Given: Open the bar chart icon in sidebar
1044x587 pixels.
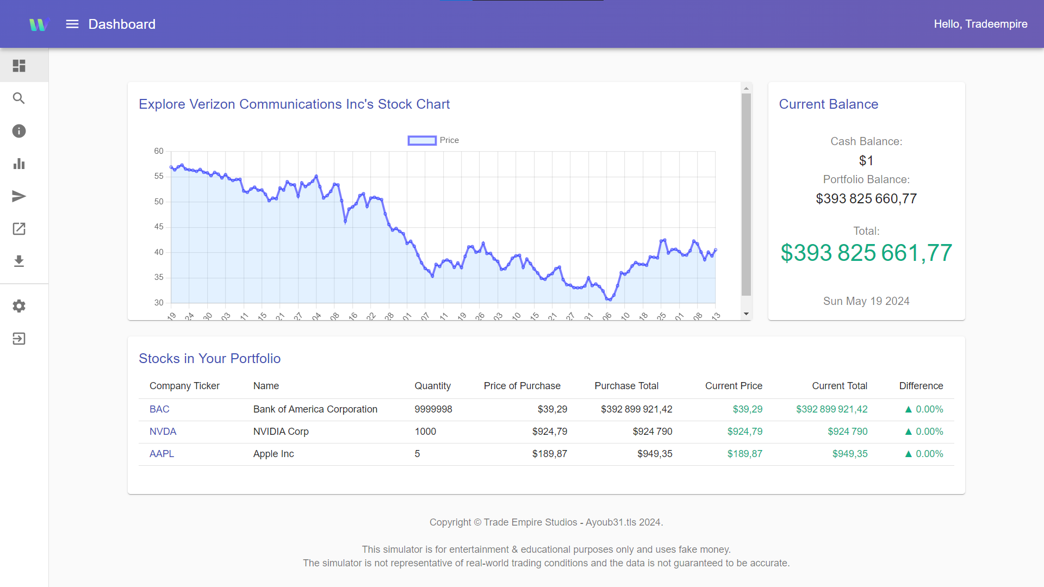Looking at the screenshot, I should pos(19,164).
